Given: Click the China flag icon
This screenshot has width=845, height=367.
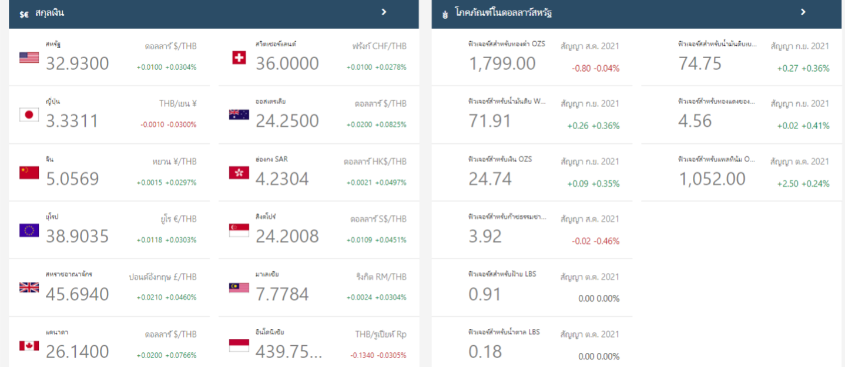Looking at the screenshot, I should click(x=29, y=173).
